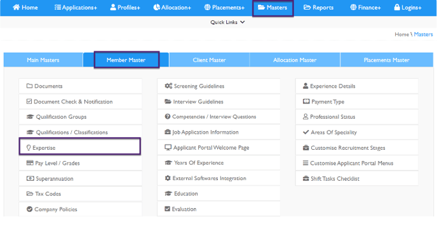
Task: Switch to the Allocation Master tab
Action: (295, 60)
